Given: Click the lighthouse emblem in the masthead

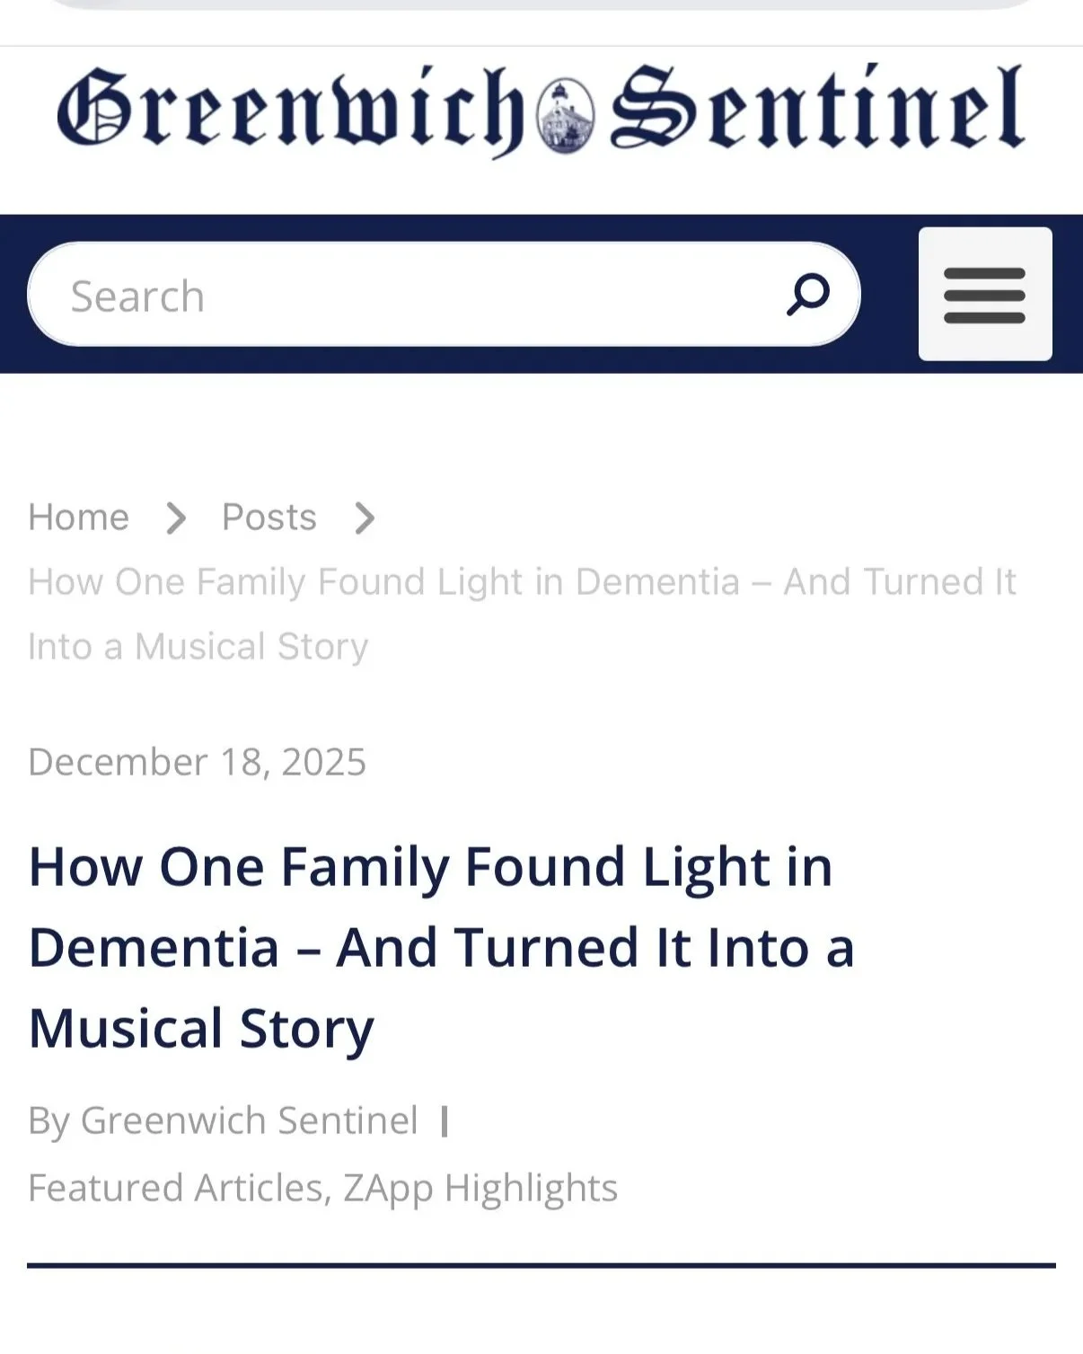Looking at the screenshot, I should (x=566, y=115).
